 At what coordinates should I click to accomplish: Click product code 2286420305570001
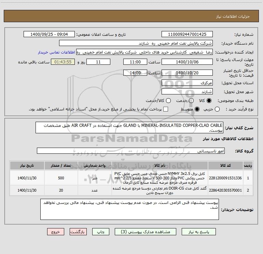225,190
